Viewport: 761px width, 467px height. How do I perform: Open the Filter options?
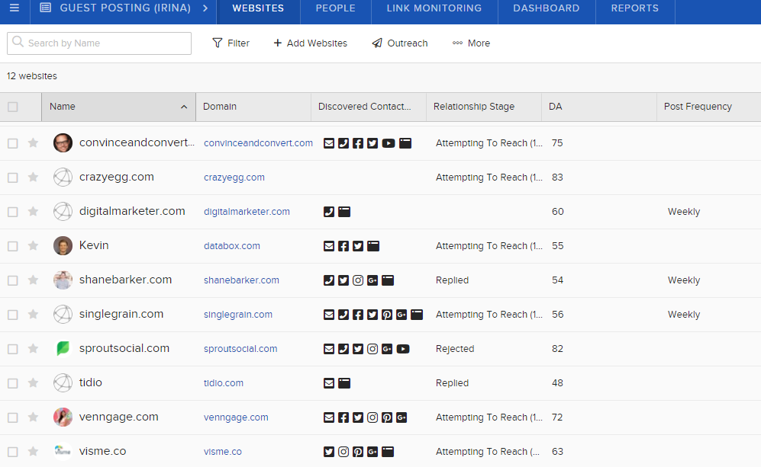[231, 43]
